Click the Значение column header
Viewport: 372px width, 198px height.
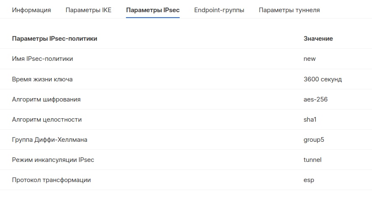click(x=318, y=39)
